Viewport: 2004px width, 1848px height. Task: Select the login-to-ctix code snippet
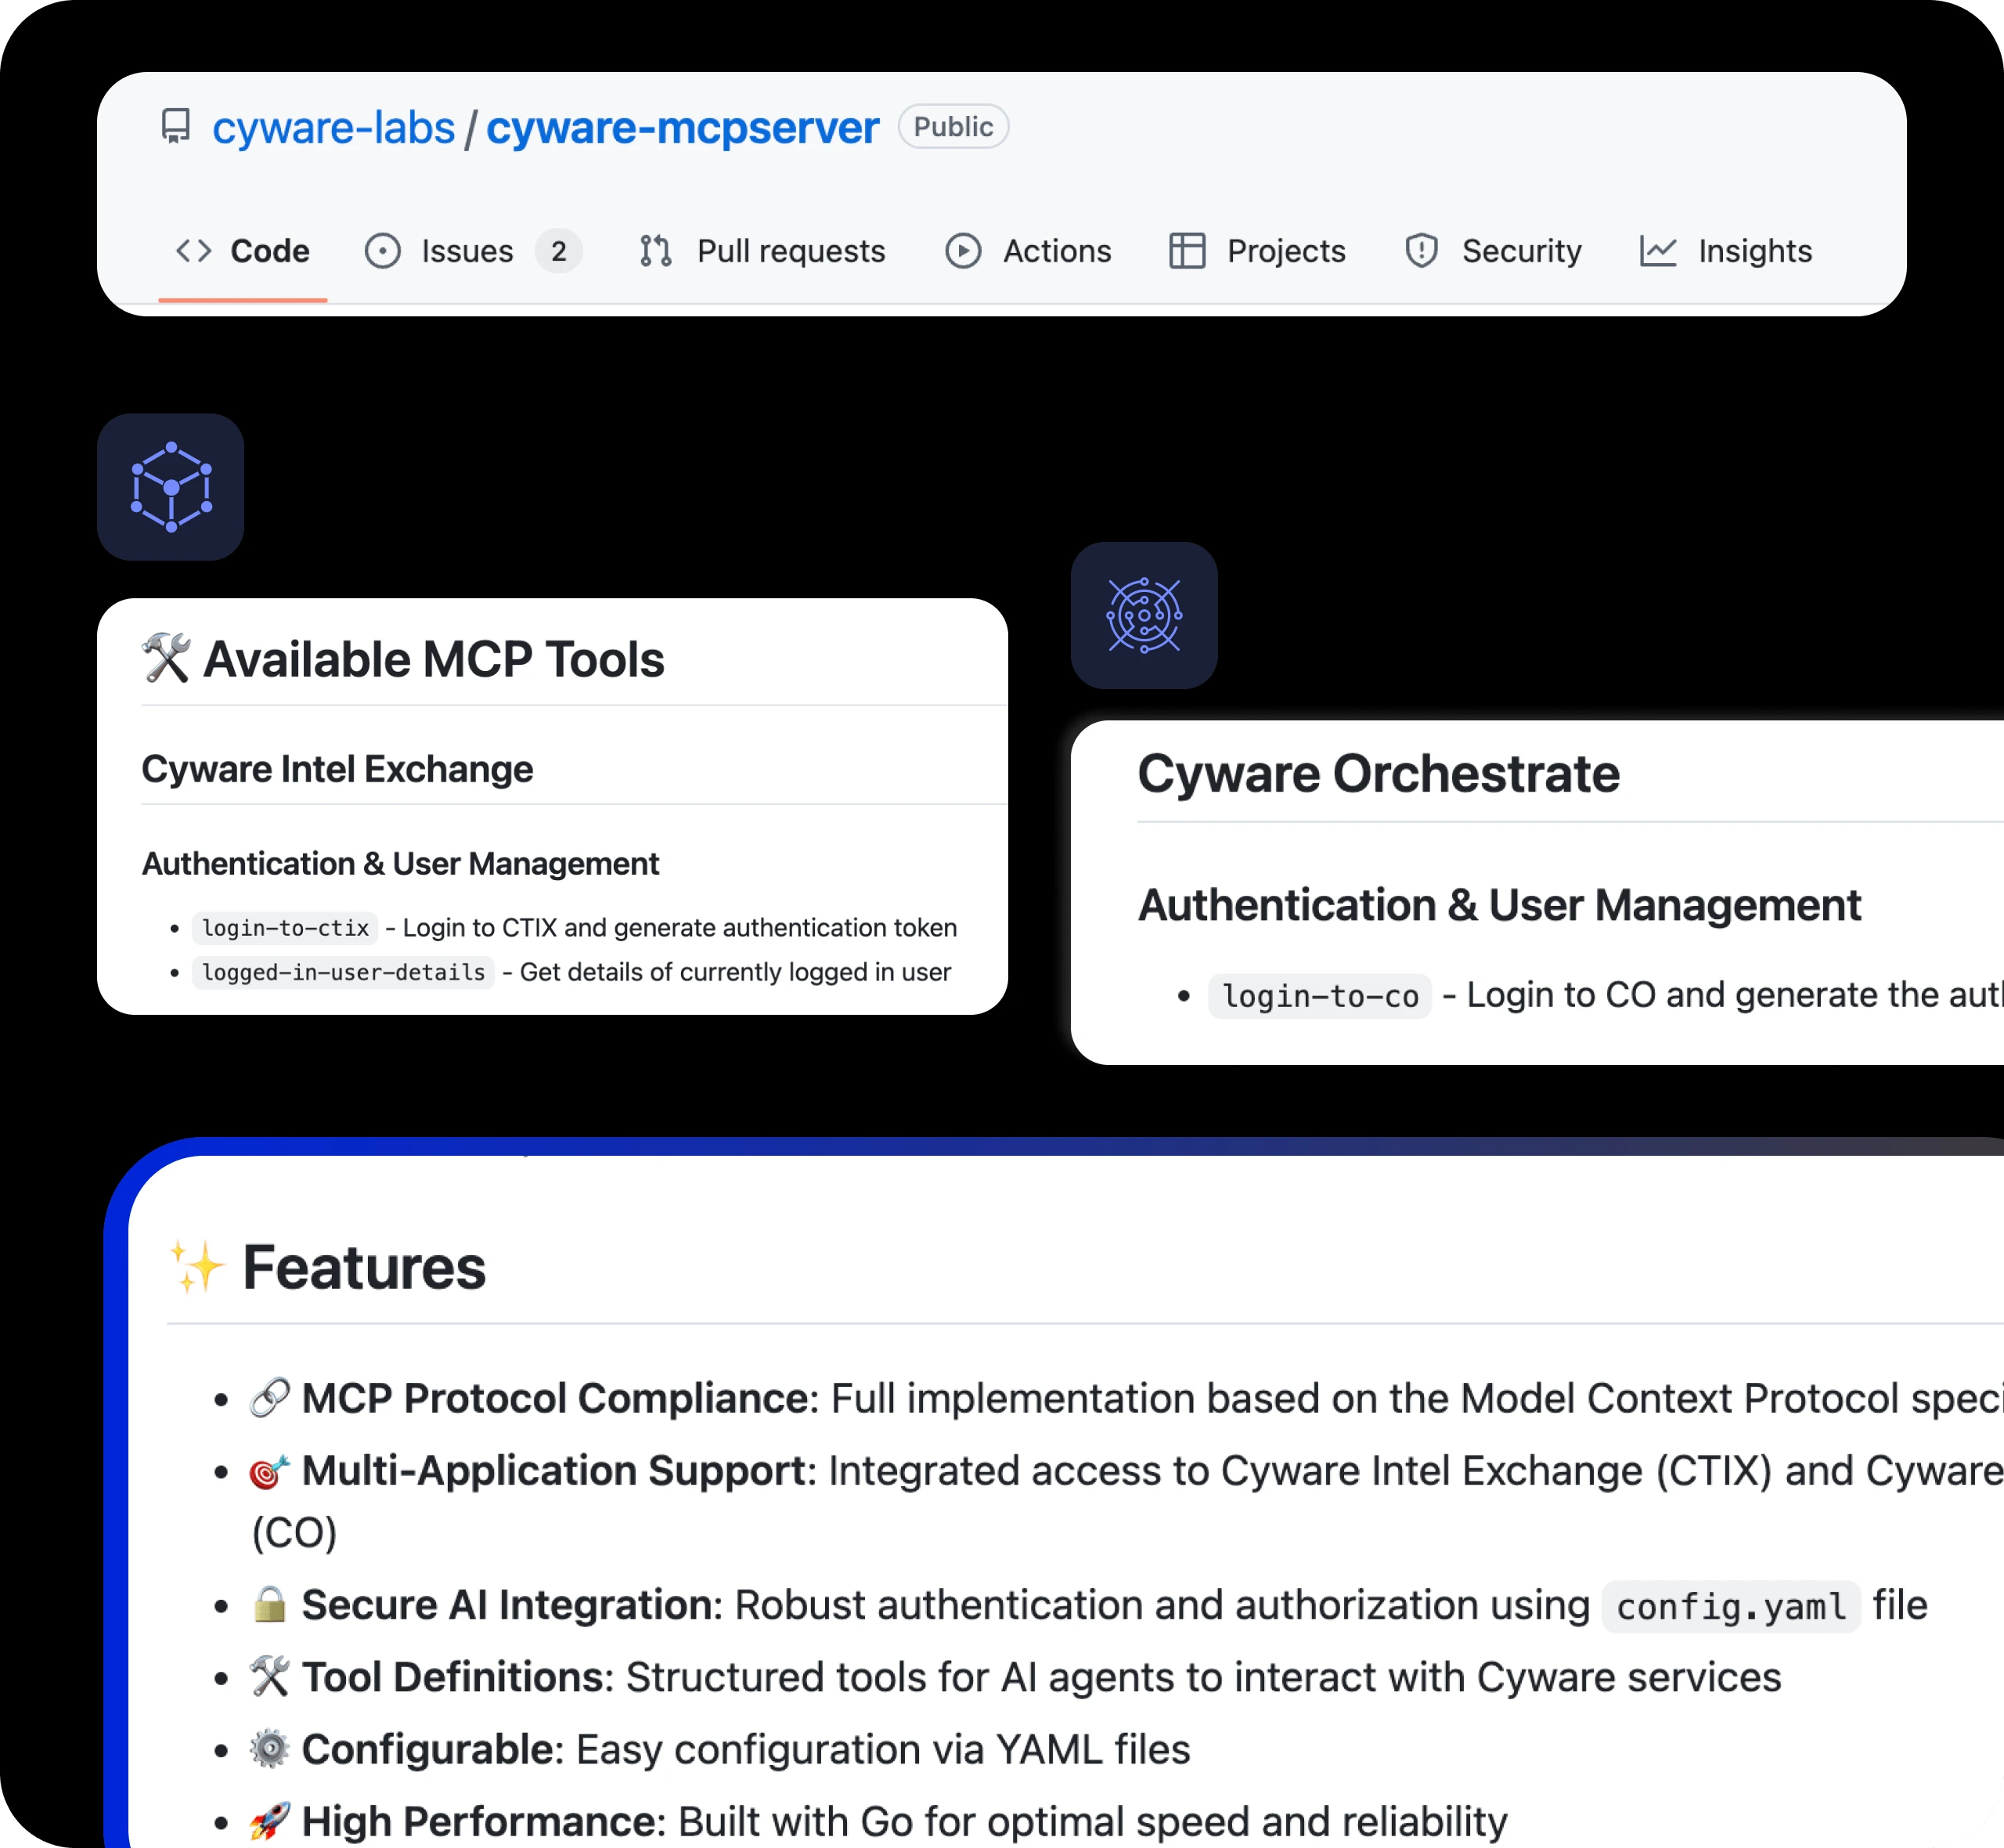point(285,928)
